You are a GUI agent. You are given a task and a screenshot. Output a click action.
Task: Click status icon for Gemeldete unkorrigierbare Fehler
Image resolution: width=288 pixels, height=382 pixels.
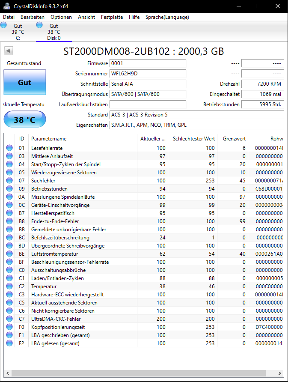point(9,229)
